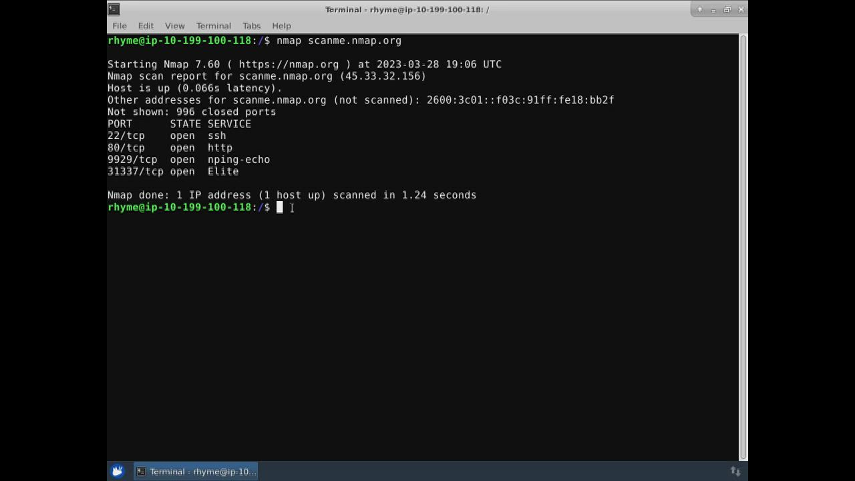Click the IP address '45.33.32.156'

pos(383,76)
